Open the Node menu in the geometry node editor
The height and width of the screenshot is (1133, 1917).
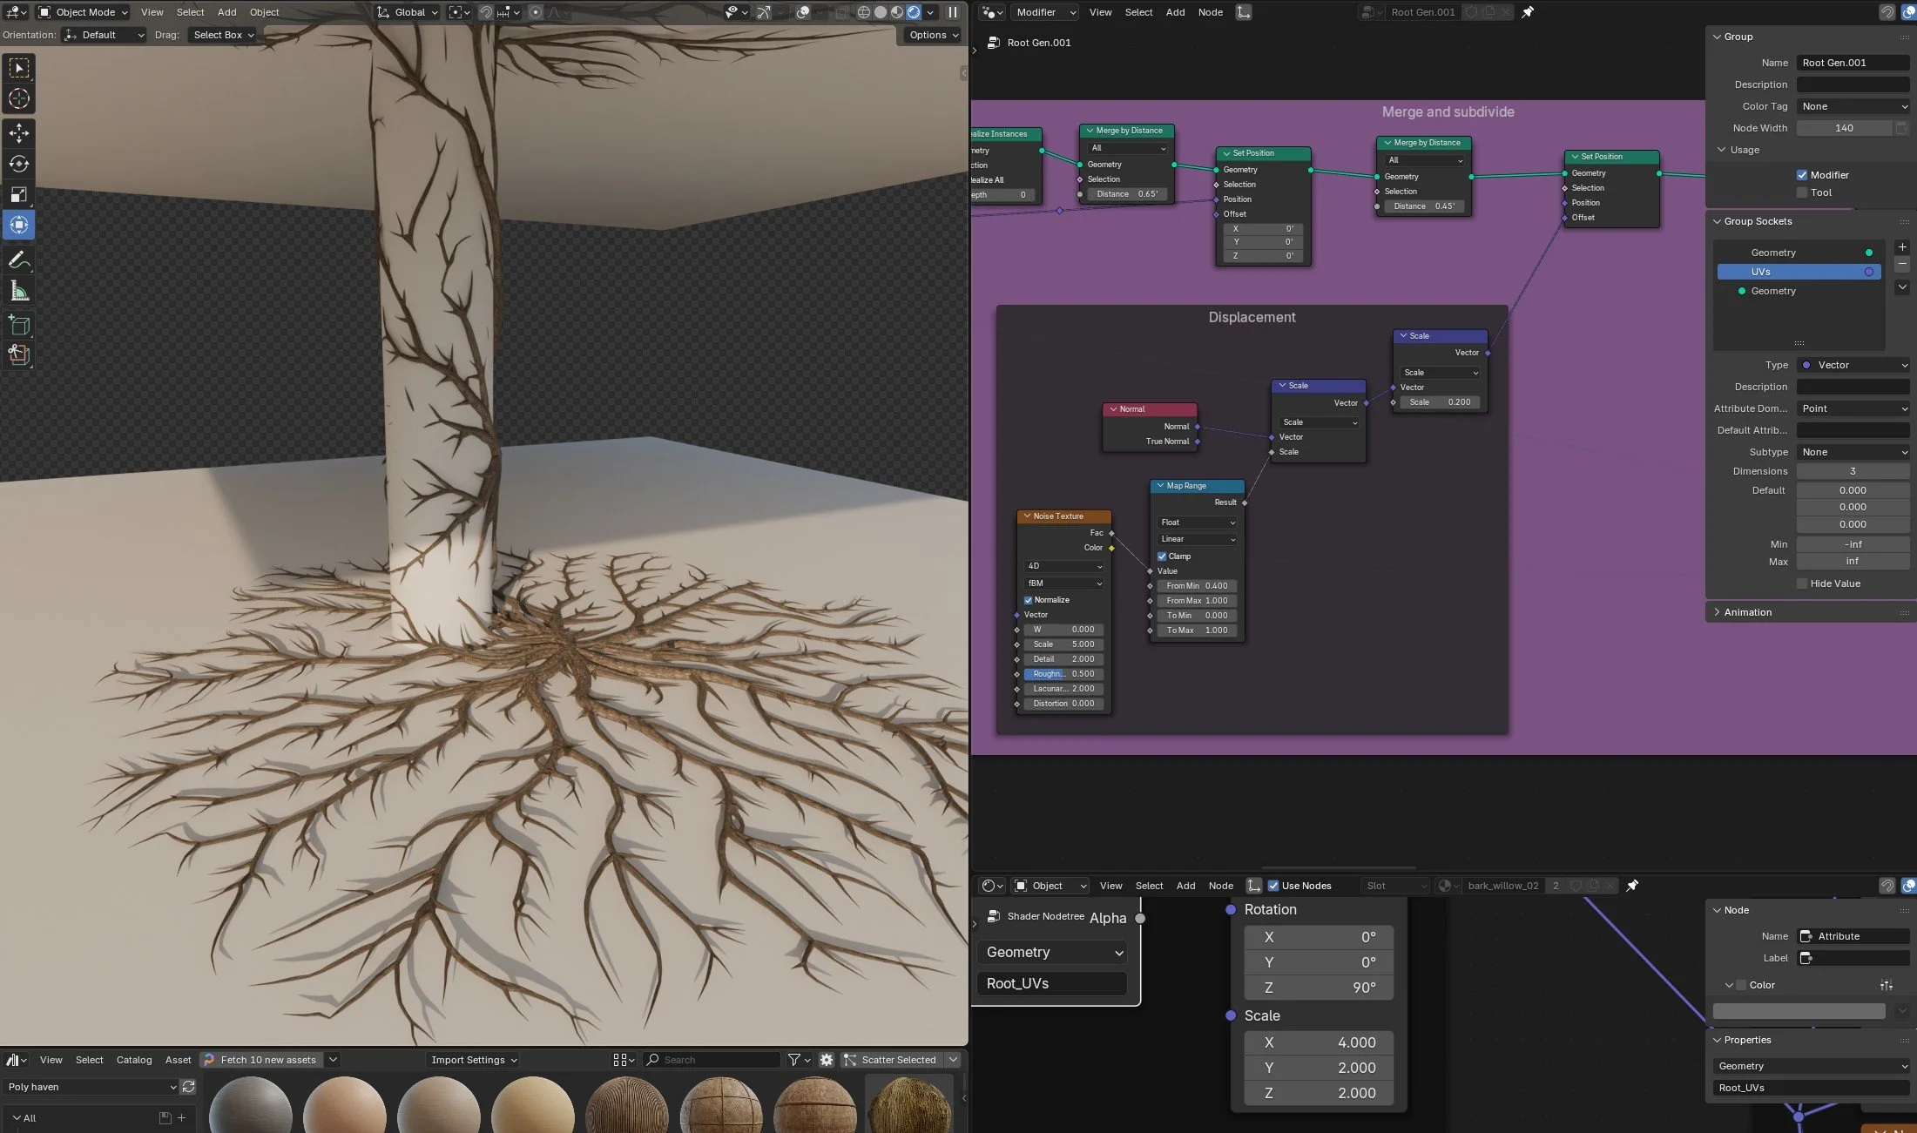click(1211, 12)
